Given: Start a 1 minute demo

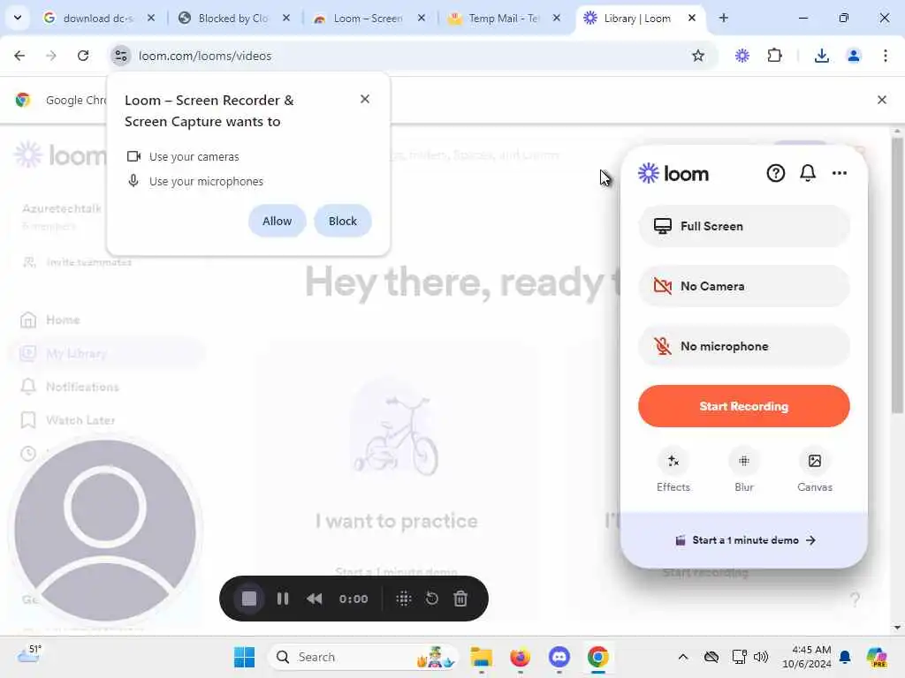Looking at the screenshot, I should click(744, 540).
